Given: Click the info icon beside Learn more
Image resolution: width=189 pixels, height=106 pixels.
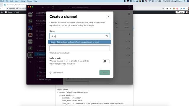Looking at the screenshot, I should [x=50, y=73].
